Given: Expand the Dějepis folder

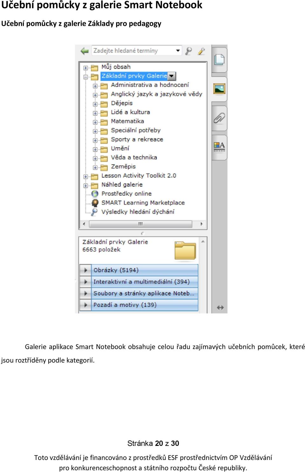Looking at the screenshot, I should pos(95,104).
